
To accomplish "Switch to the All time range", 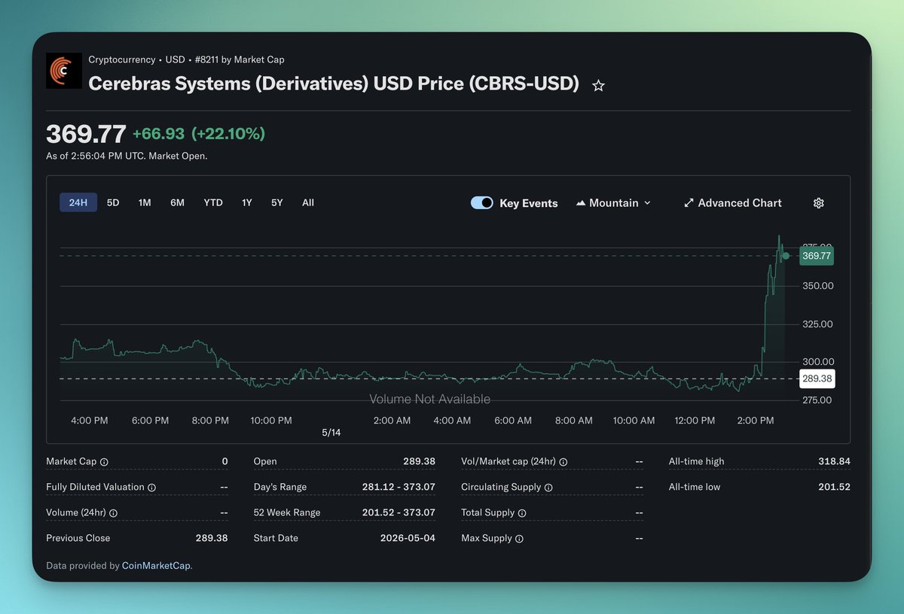I will click(308, 202).
